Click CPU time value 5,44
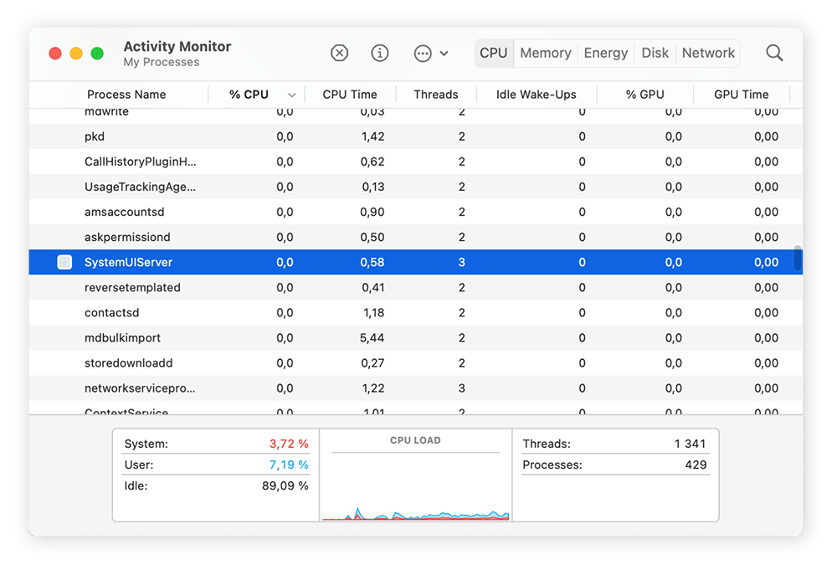Viewport: 837px width, 570px height. (x=372, y=338)
